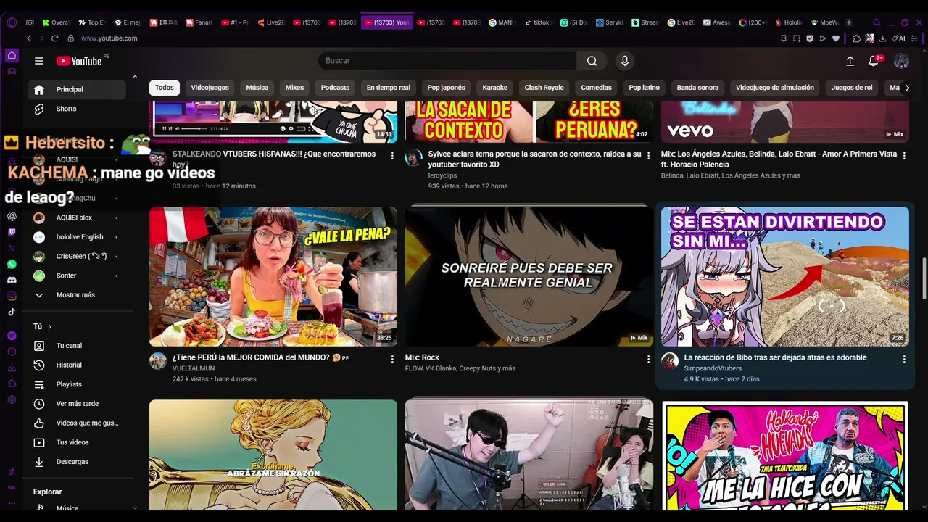Open sidebar settings gear icon

12,399
